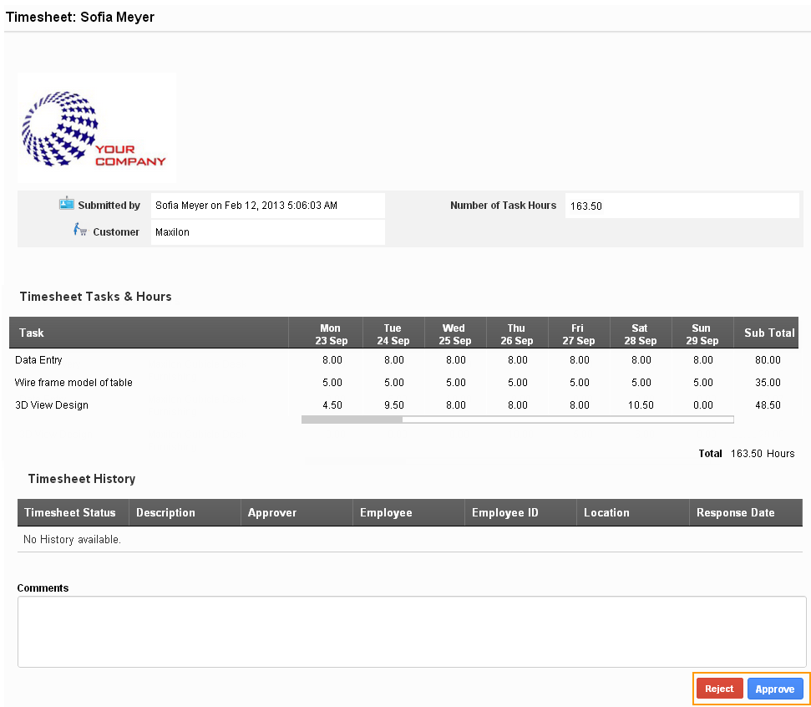Click the Response Date column header

(x=735, y=512)
